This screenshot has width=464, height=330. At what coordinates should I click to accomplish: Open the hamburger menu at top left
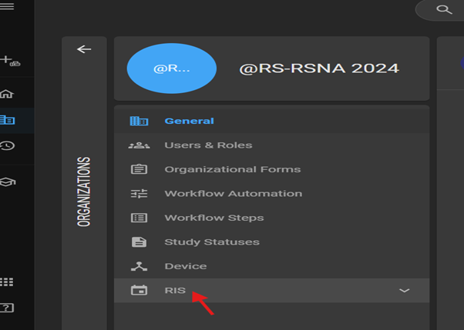coord(7,7)
